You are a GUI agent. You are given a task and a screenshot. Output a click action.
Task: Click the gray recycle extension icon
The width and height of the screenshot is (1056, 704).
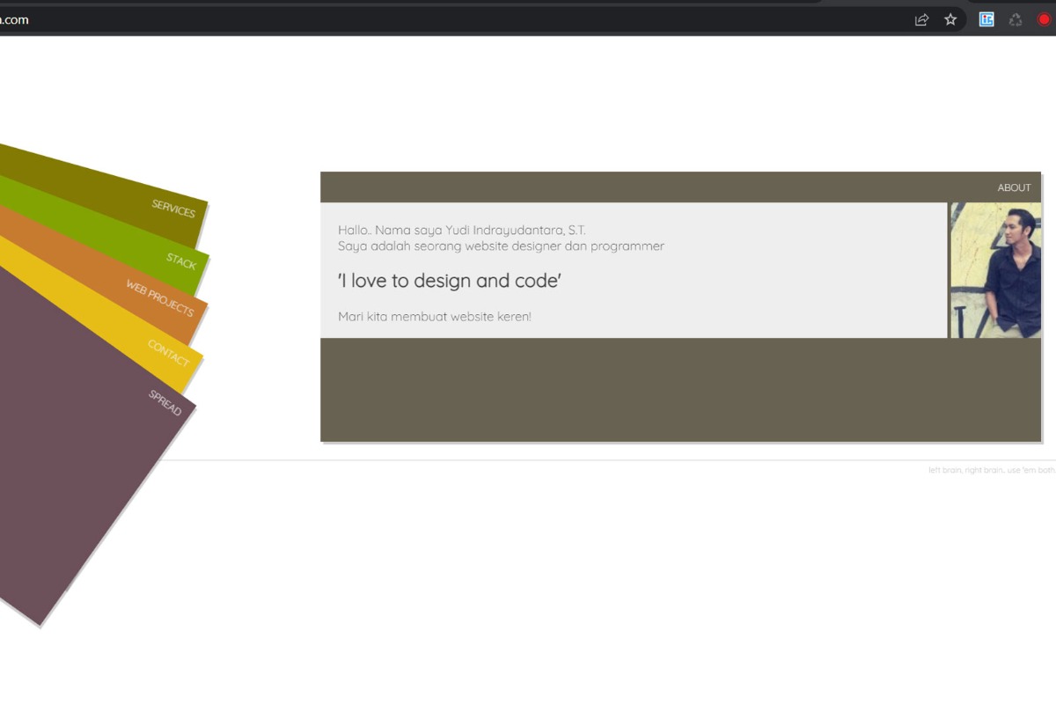click(x=1016, y=19)
